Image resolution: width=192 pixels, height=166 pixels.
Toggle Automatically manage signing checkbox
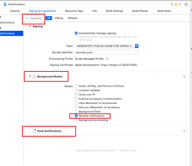(x=76, y=33)
